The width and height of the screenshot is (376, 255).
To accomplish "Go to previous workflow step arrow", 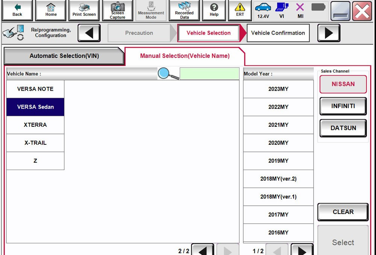I will point(89,33).
